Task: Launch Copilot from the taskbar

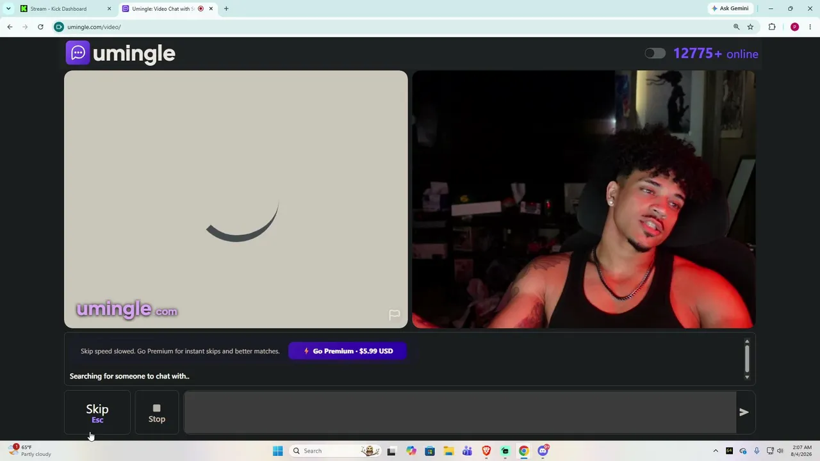Action: (411, 451)
